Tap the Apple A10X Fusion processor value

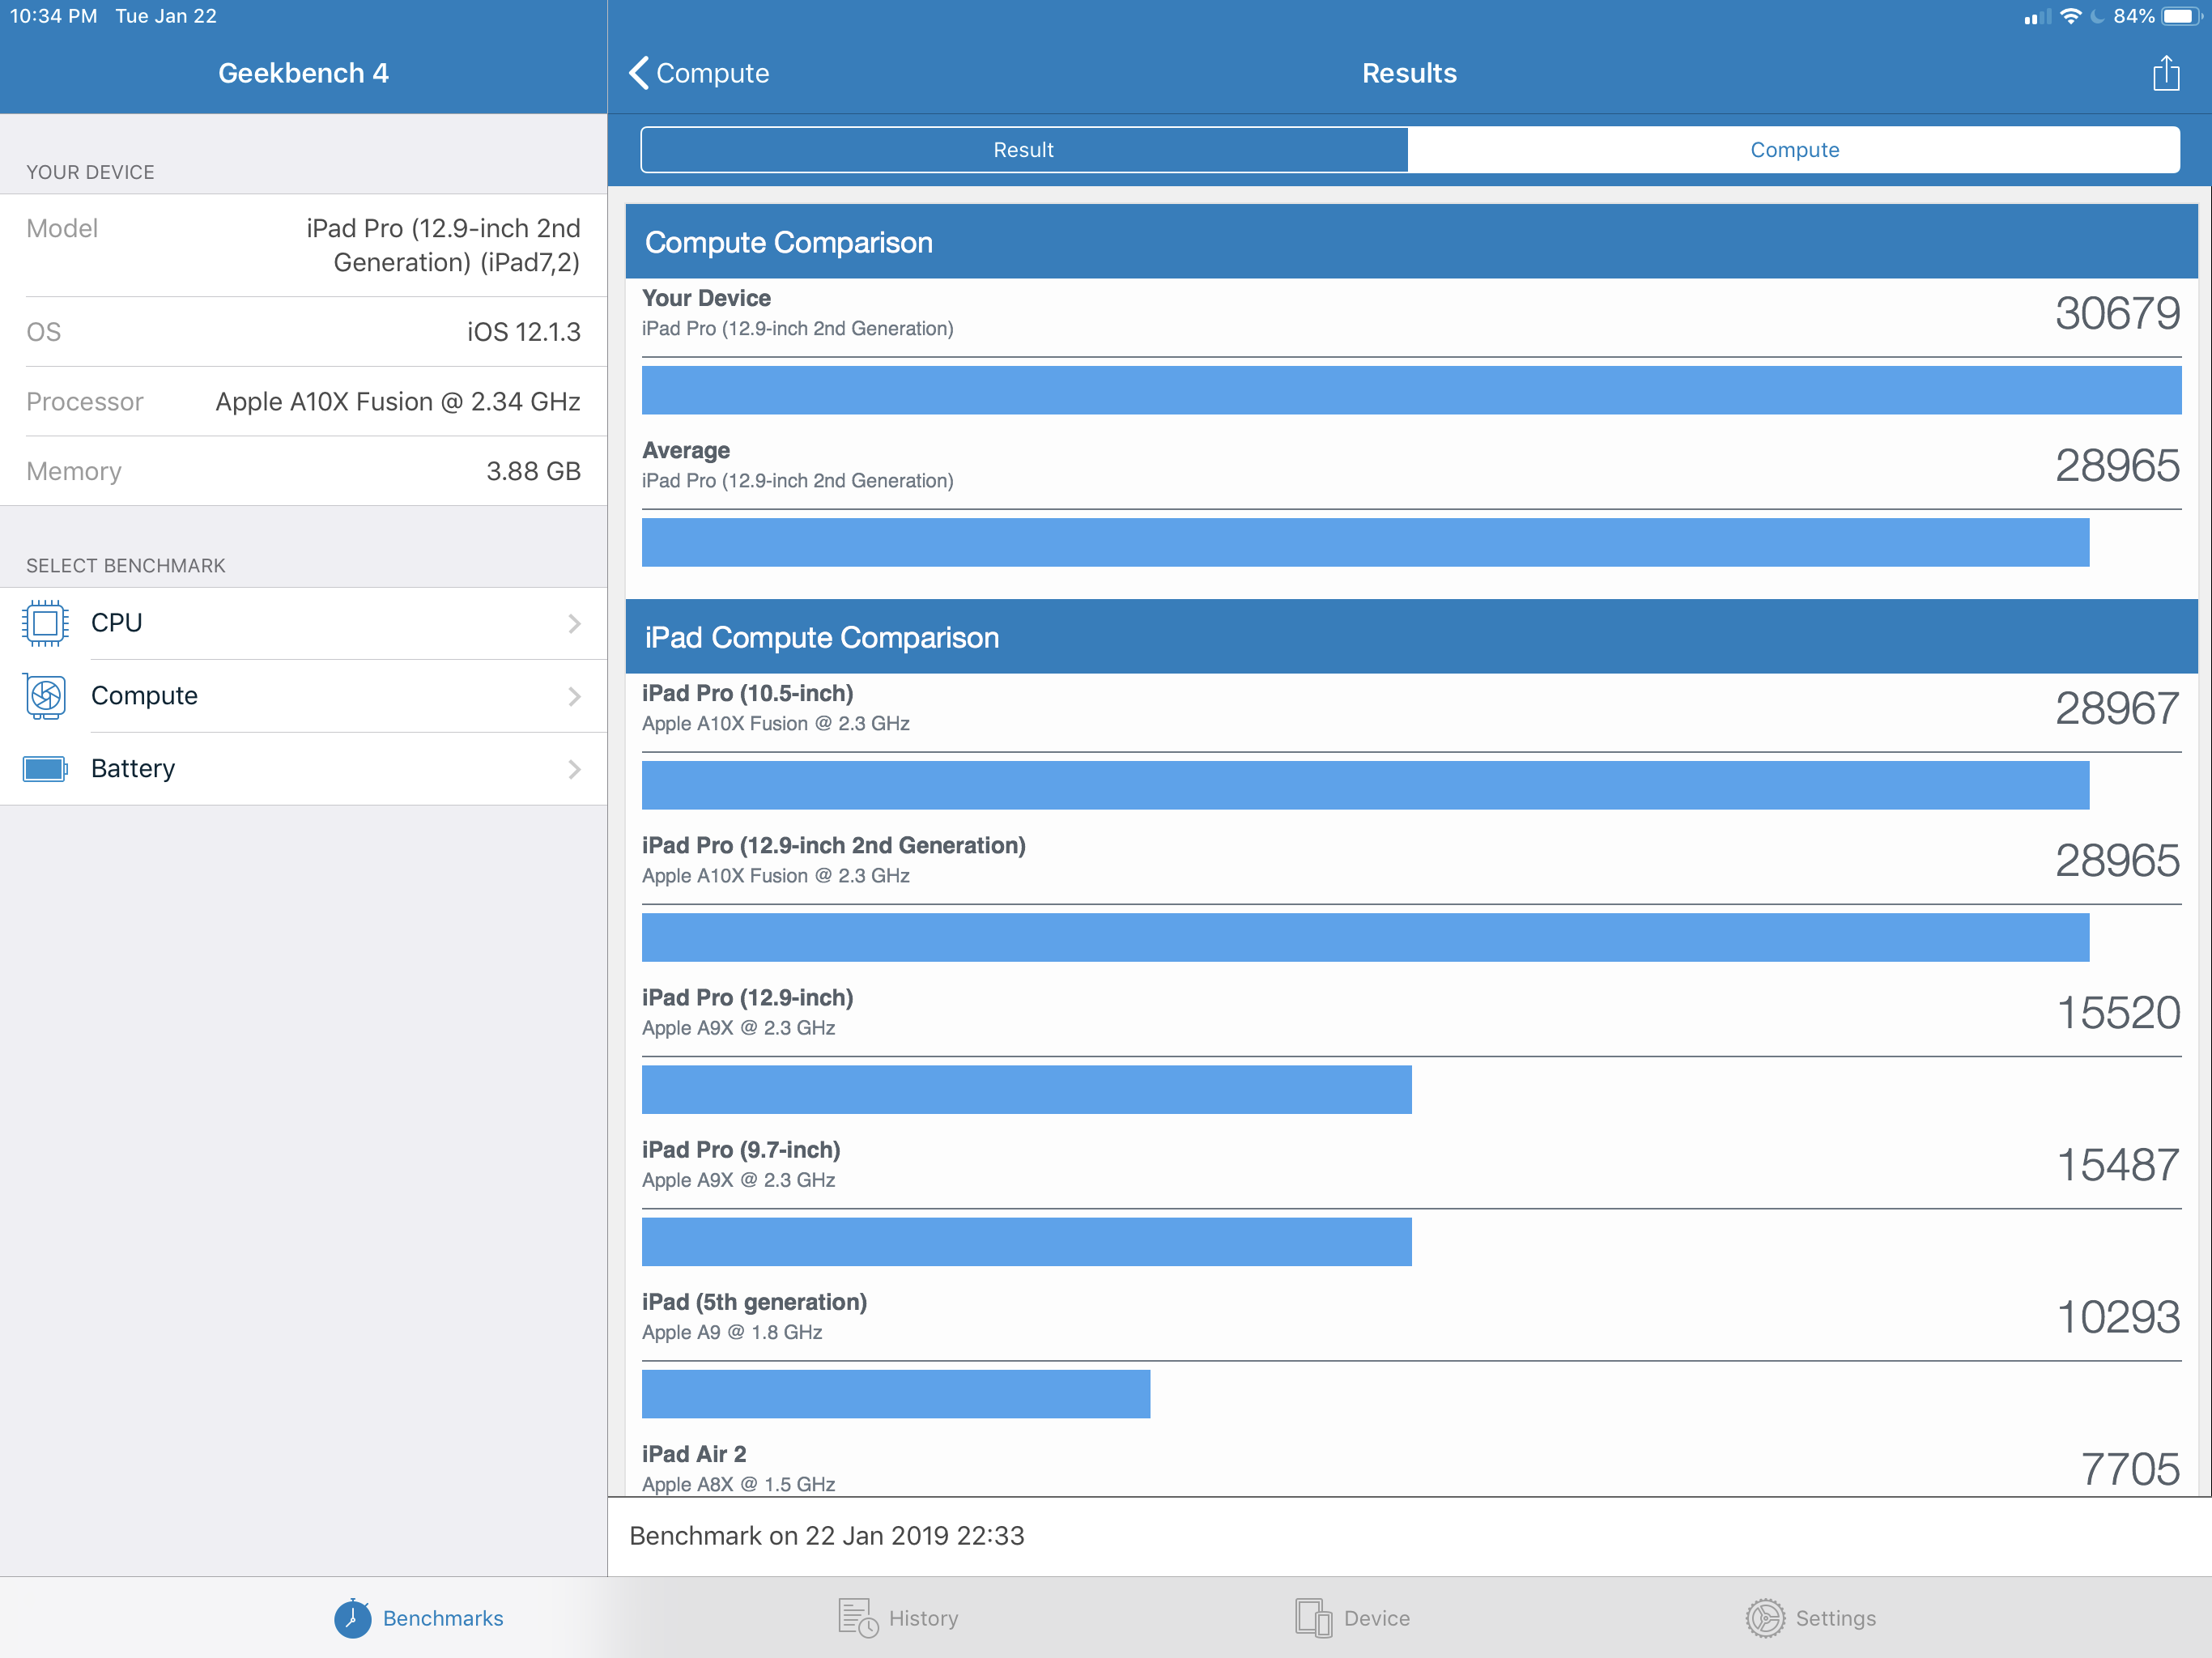coord(398,402)
